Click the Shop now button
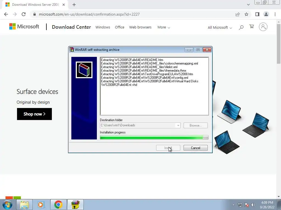Viewport: 281px width, 210px height. click(34, 114)
